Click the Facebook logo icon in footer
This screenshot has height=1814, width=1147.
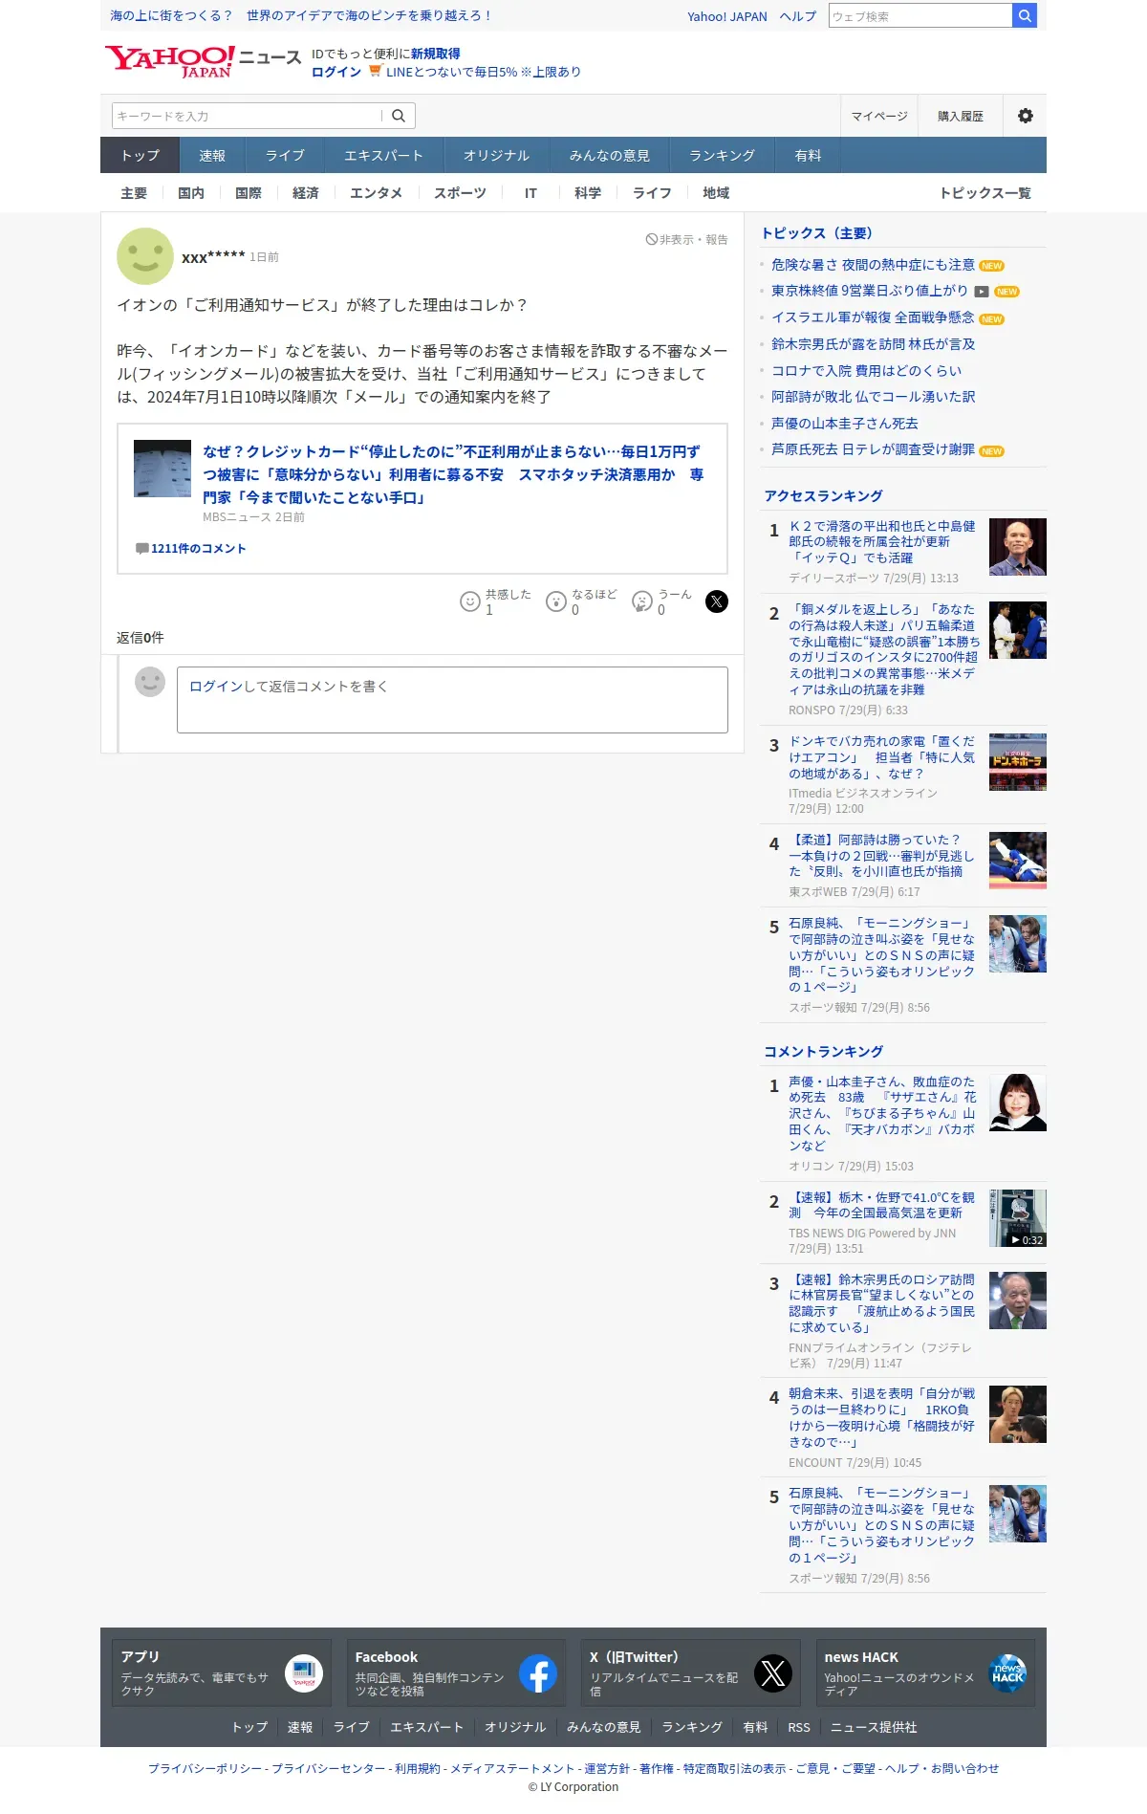click(538, 1673)
